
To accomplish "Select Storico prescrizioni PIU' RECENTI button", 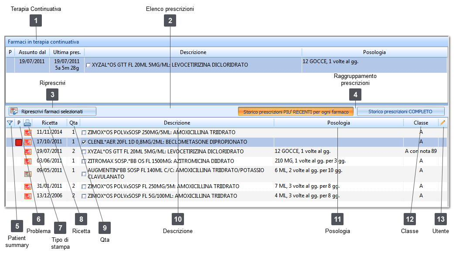I will pos(296,112).
